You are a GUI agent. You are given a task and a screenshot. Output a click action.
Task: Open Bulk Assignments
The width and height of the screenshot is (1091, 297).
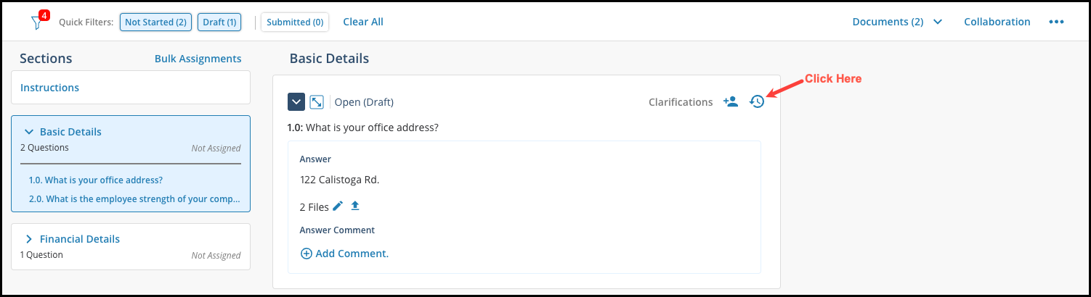[x=198, y=59]
